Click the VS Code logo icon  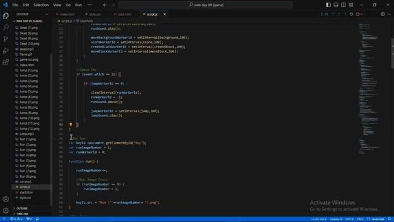tap(6, 5)
